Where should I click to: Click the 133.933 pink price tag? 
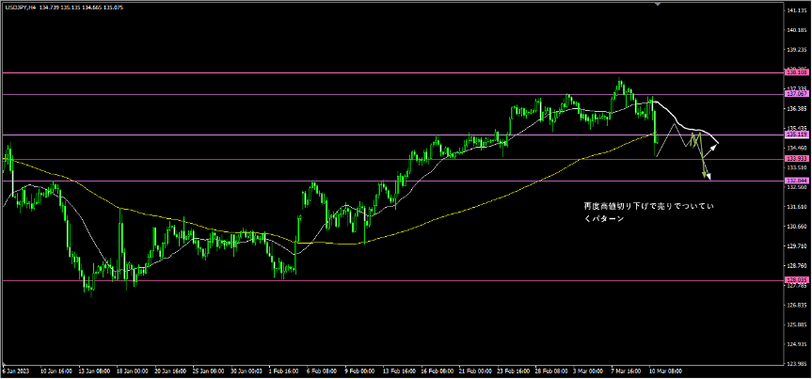click(795, 159)
